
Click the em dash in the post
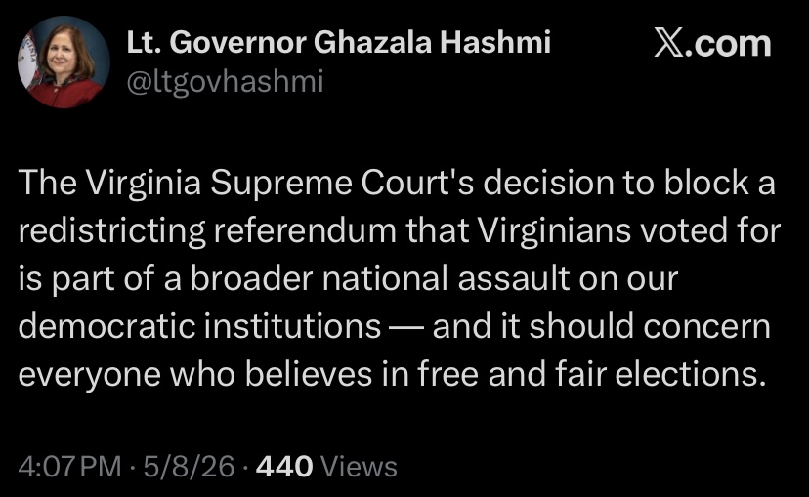[406, 328]
